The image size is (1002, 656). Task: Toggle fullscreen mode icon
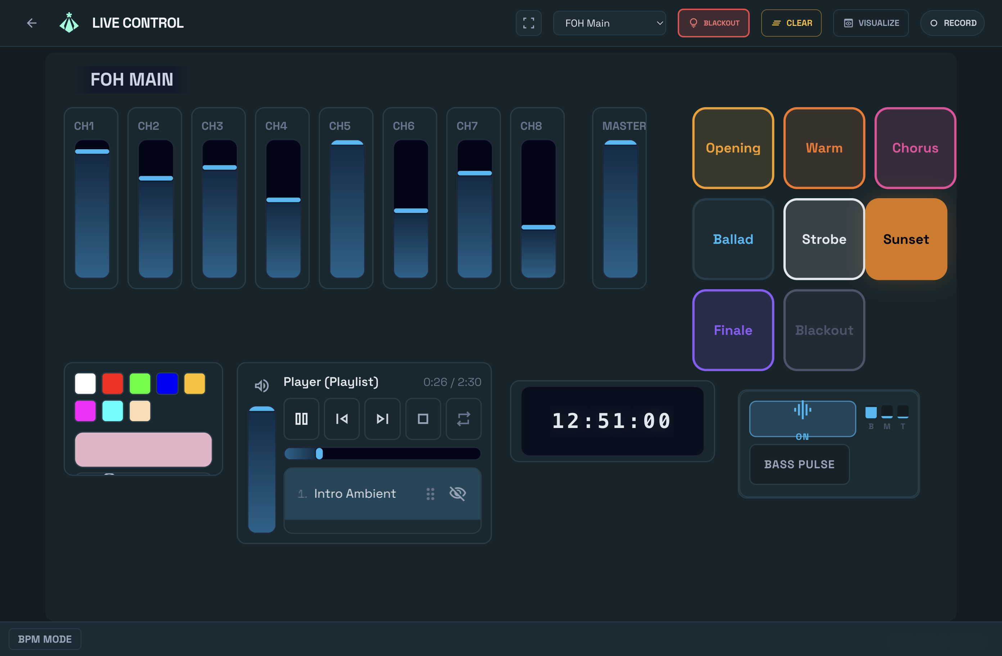click(x=528, y=23)
